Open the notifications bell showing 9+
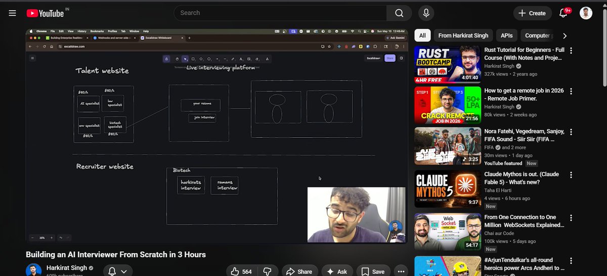Image resolution: width=607 pixels, height=276 pixels. pos(563,13)
